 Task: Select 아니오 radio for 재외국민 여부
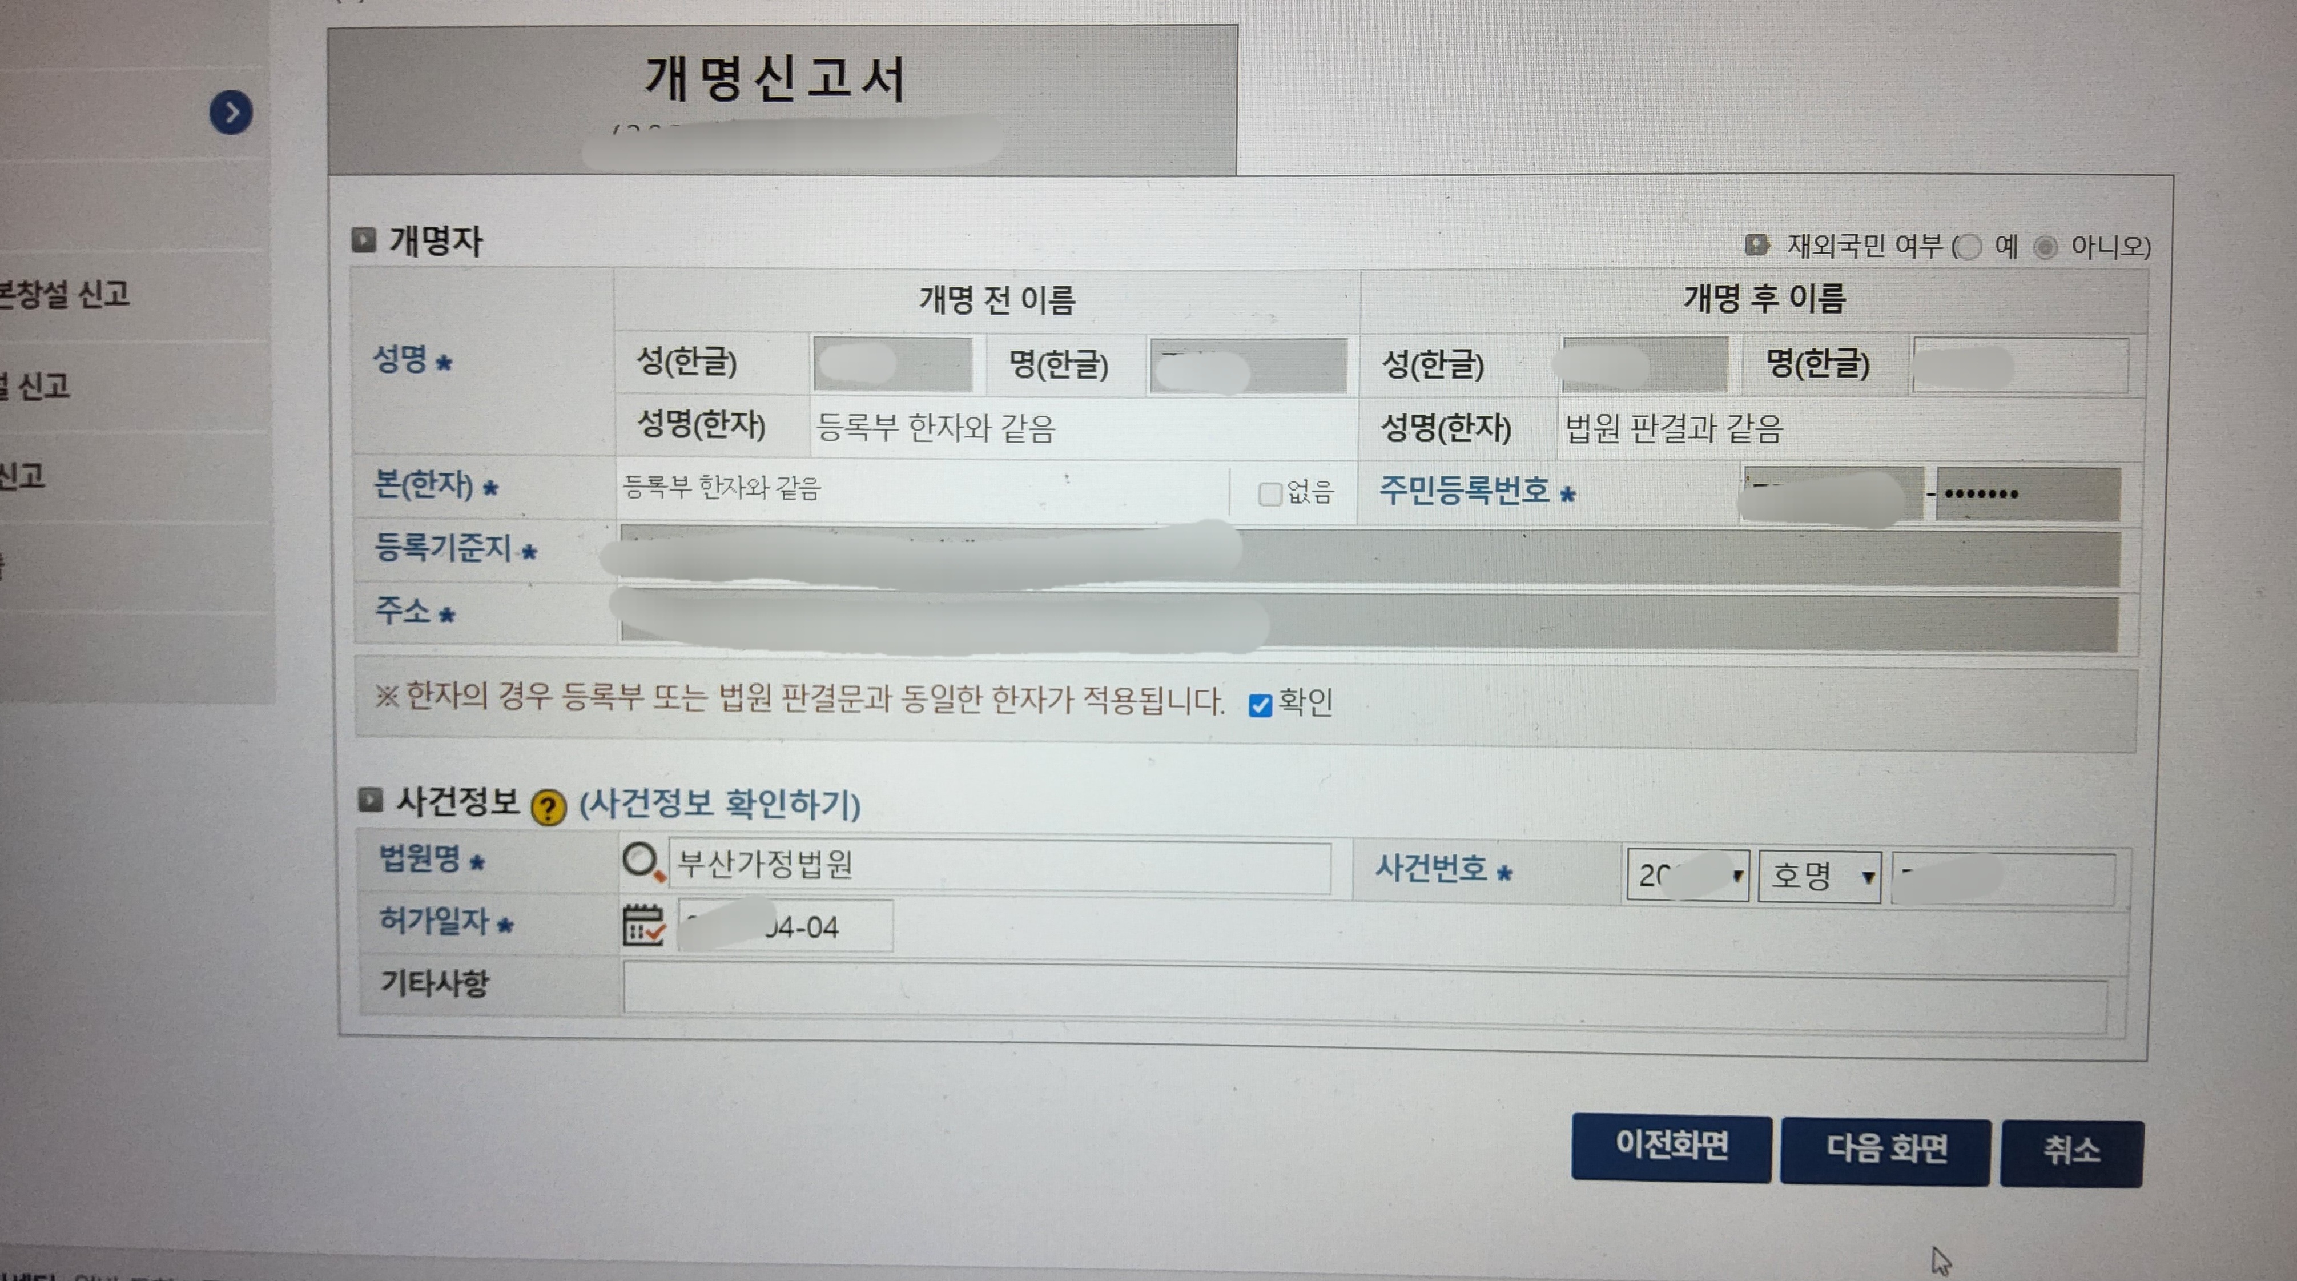2046,247
